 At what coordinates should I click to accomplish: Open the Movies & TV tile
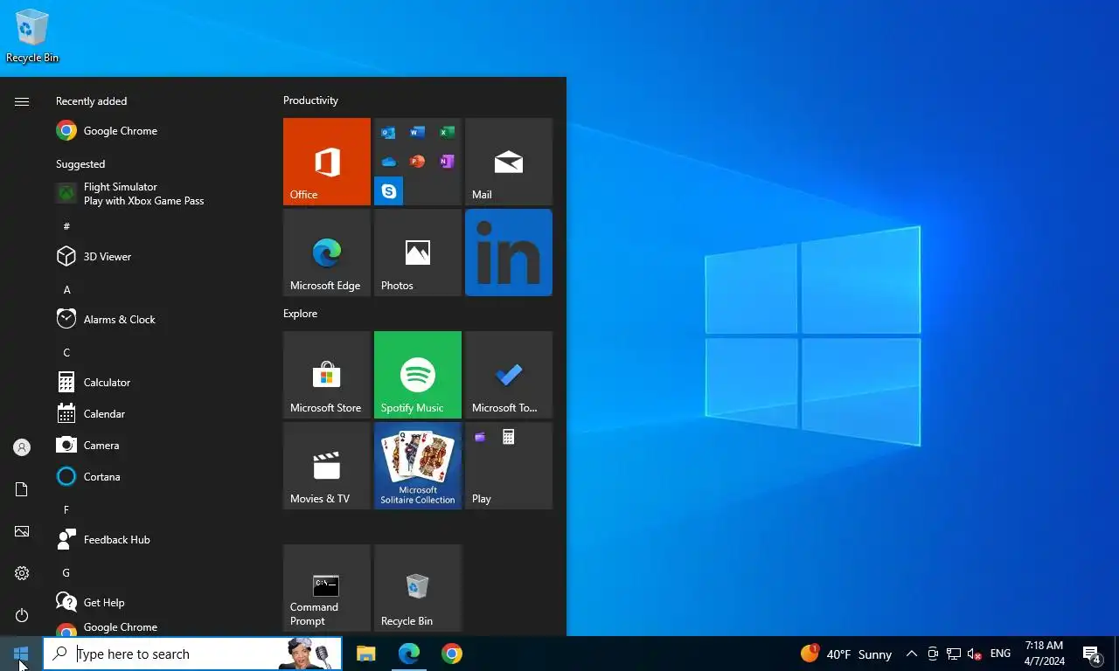tap(327, 466)
